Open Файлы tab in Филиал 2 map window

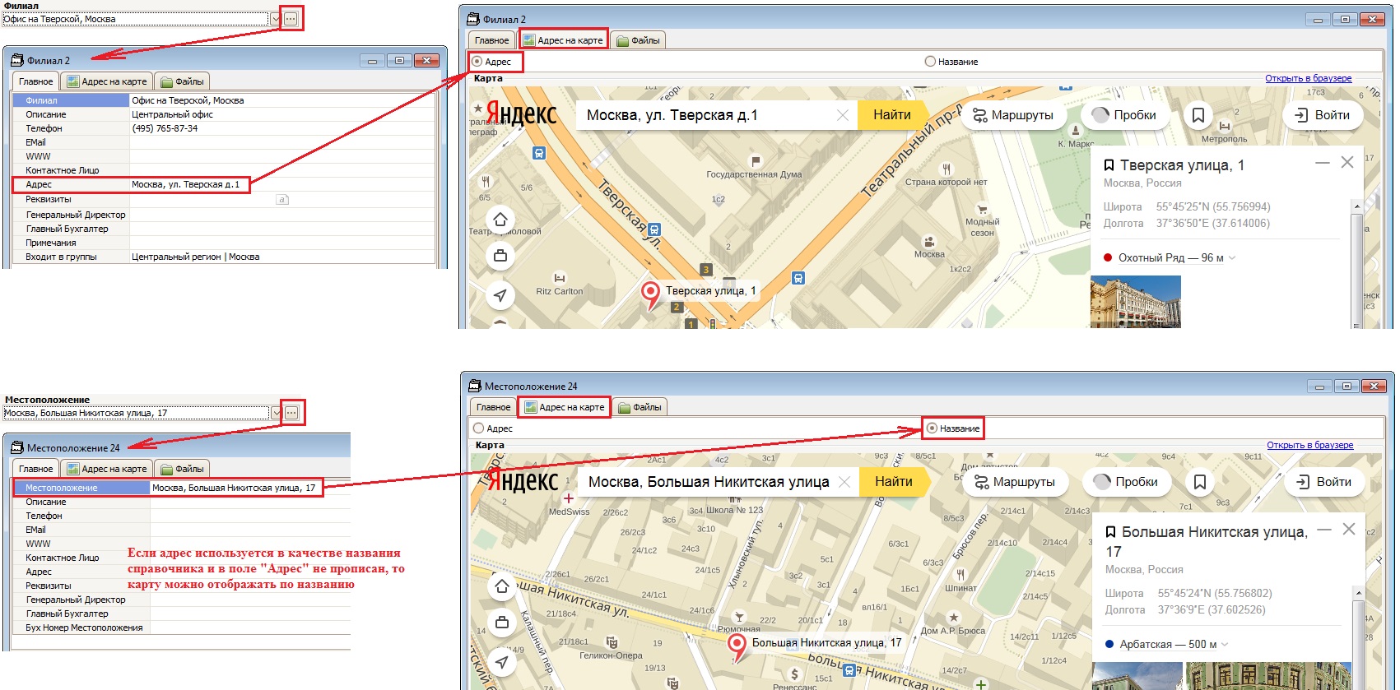pos(639,40)
